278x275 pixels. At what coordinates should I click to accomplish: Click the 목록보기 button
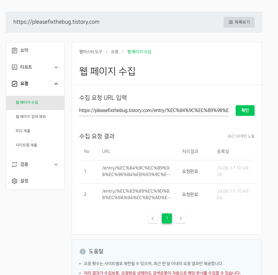click(239, 22)
